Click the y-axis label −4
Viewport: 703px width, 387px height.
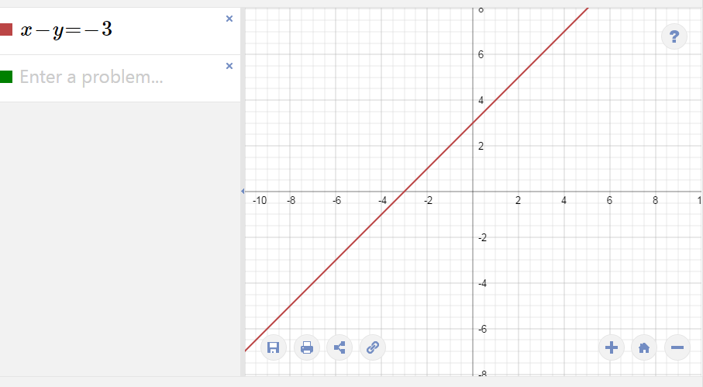pyautogui.click(x=482, y=283)
